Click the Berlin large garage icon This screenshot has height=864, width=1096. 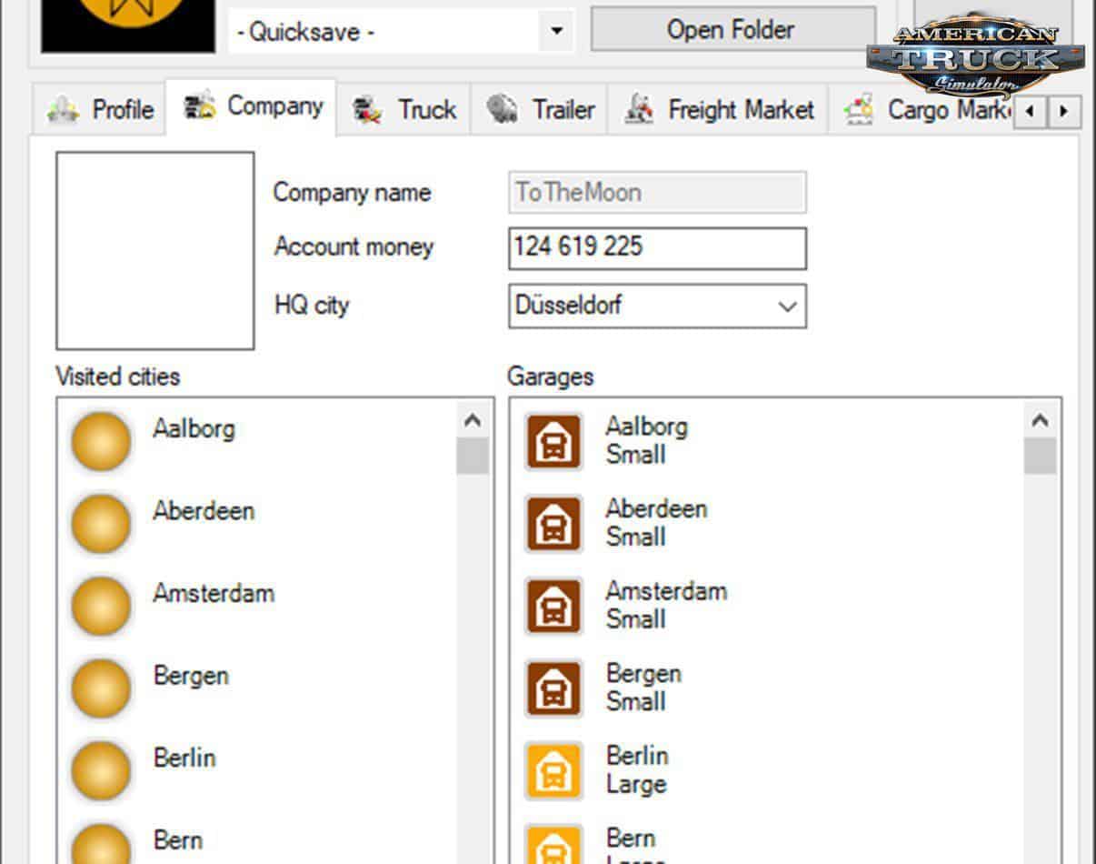coord(553,771)
